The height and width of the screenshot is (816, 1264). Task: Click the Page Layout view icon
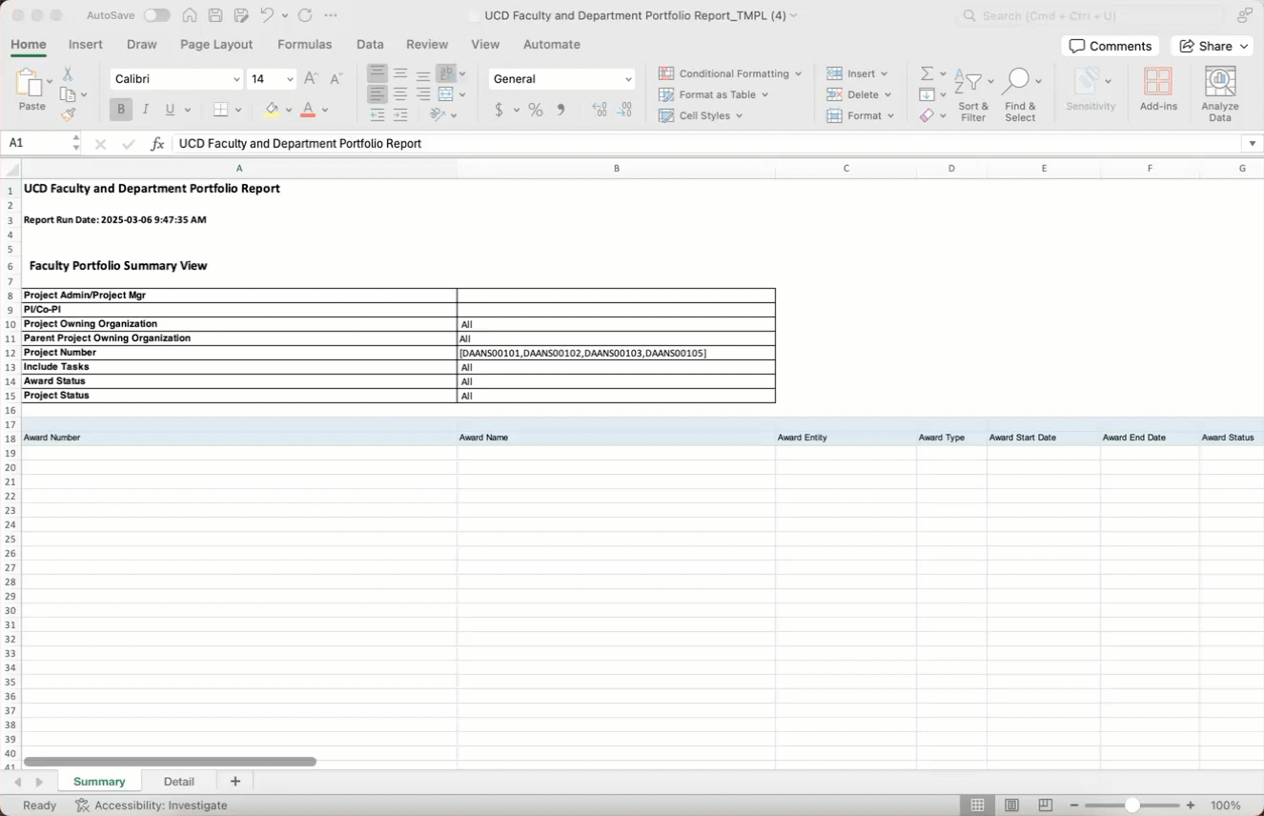[1011, 806]
